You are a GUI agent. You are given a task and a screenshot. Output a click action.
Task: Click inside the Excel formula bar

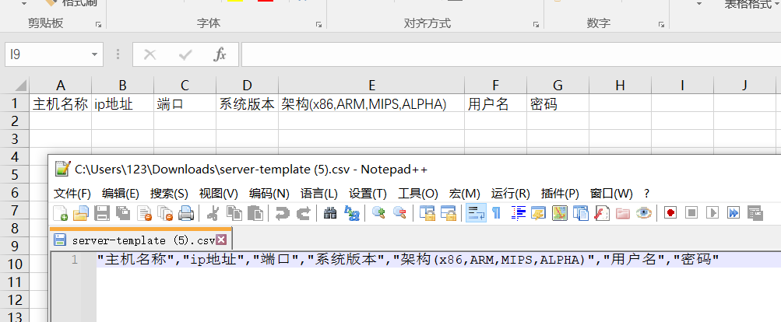coord(506,54)
